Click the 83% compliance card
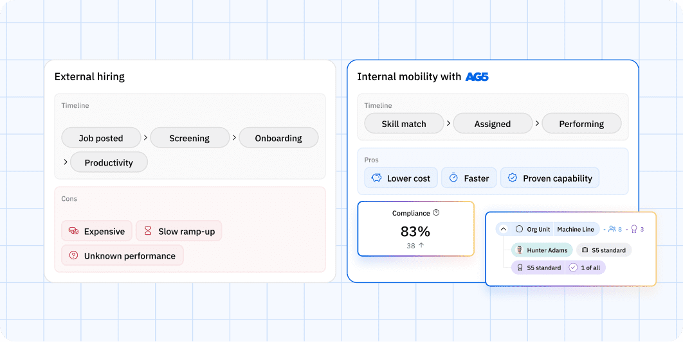Image resolution: width=683 pixels, height=342 pixels. (x=415, y=228)
